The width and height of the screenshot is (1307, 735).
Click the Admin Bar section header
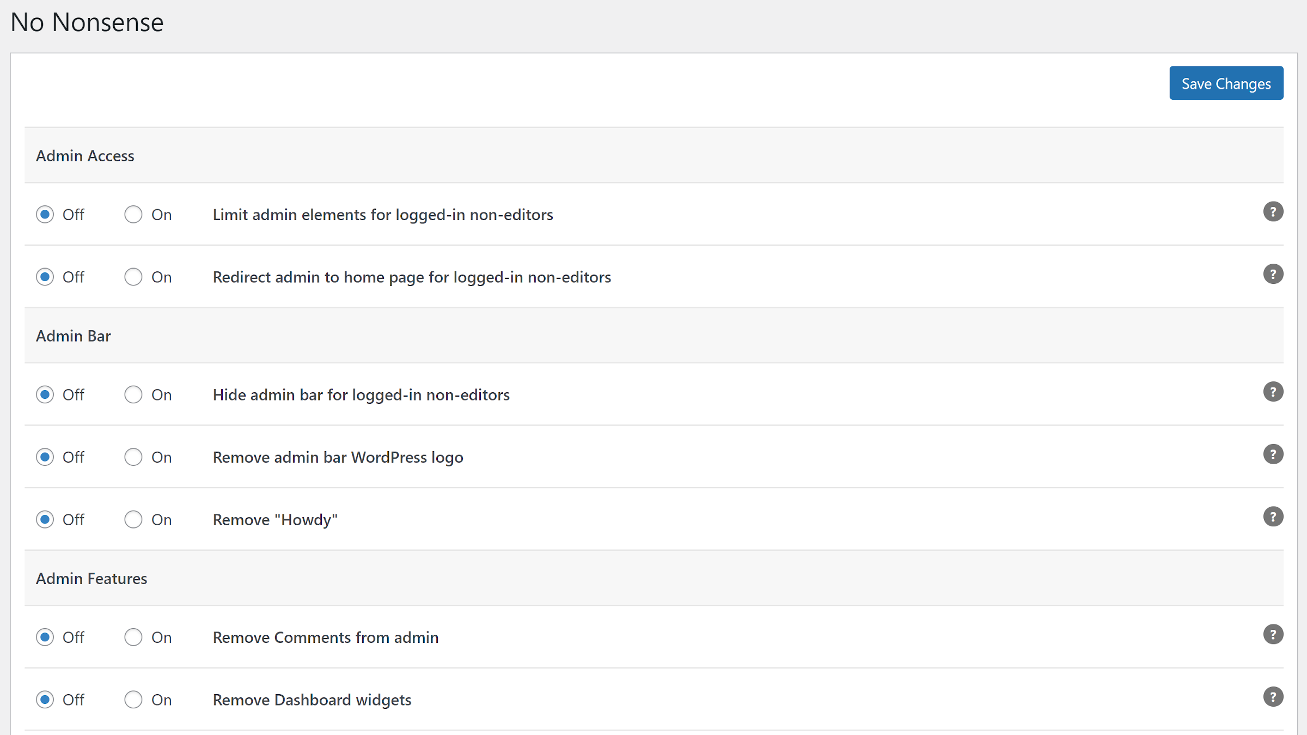[x=73, y=336]
